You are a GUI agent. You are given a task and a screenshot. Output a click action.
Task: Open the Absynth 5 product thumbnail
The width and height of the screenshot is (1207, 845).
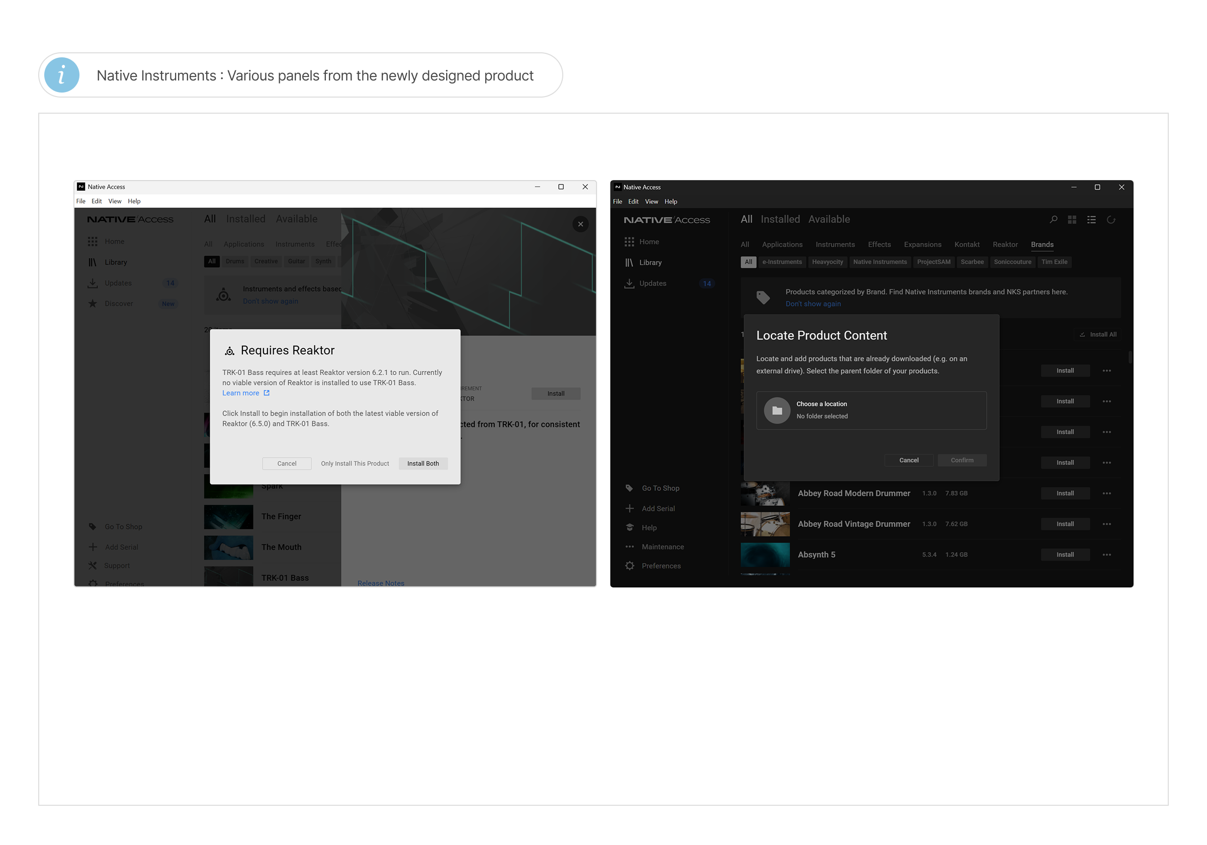coord(765,554)
